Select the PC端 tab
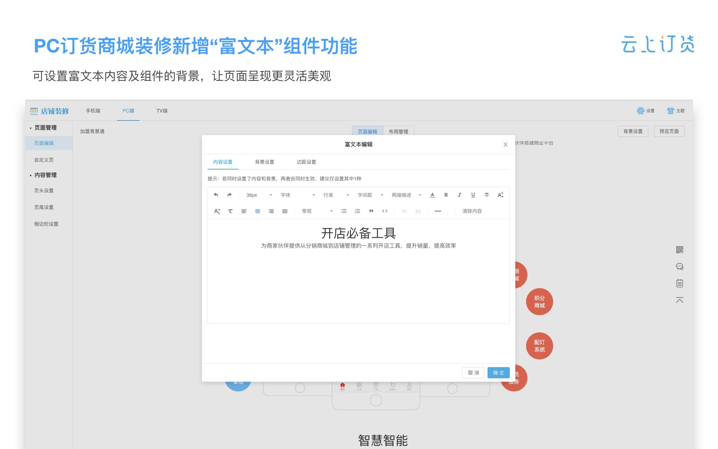 [128, 111]
